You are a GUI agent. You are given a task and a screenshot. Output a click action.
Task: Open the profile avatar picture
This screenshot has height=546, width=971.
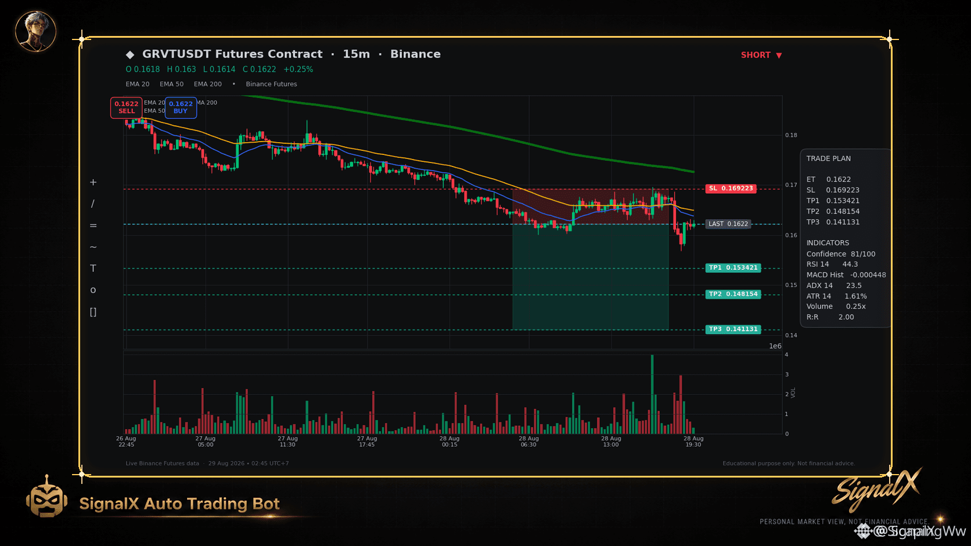[x=35, y=31]
